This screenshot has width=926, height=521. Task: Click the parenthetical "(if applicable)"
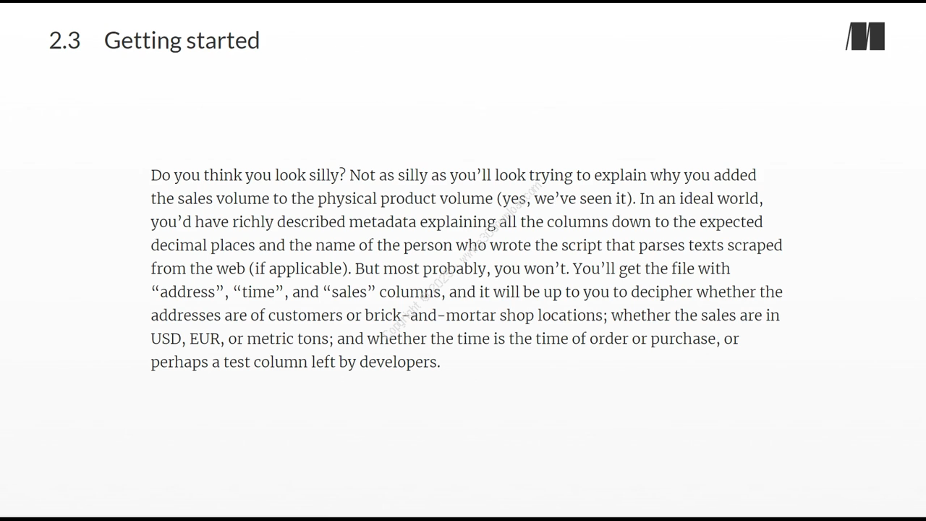[x=300, y=268]
